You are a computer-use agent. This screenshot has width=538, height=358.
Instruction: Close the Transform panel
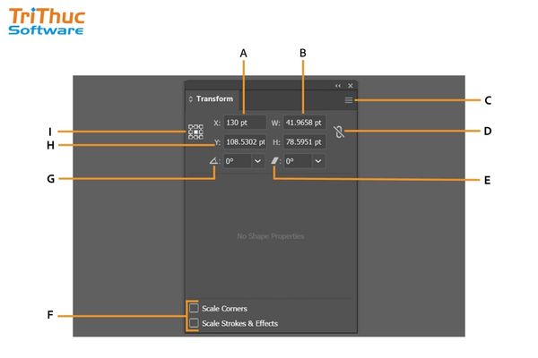pos(350,86)
